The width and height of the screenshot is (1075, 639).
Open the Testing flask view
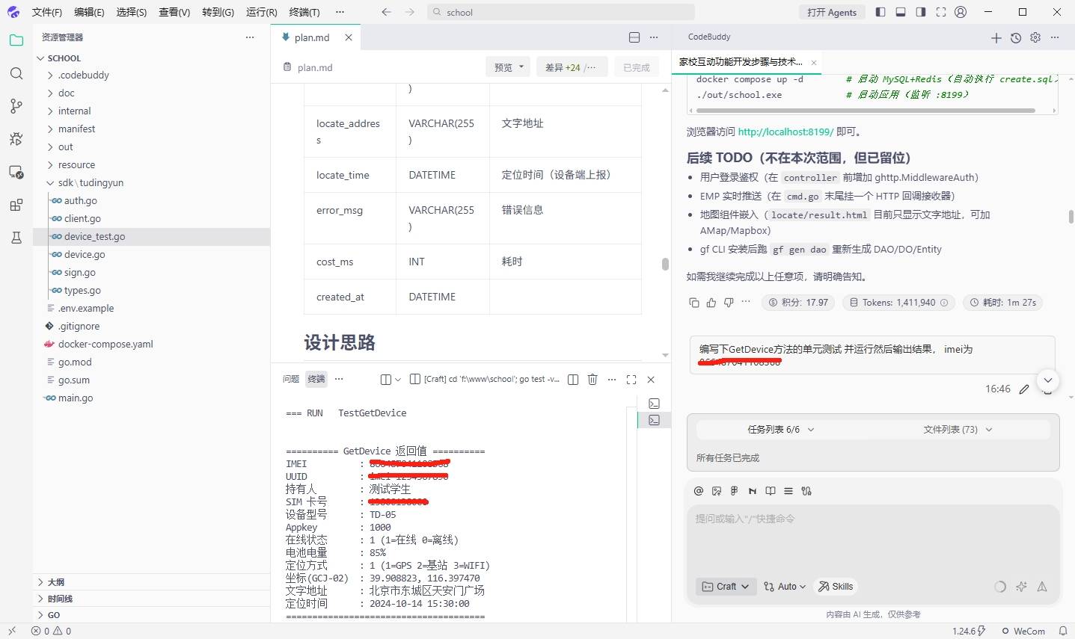pos(16,238)
